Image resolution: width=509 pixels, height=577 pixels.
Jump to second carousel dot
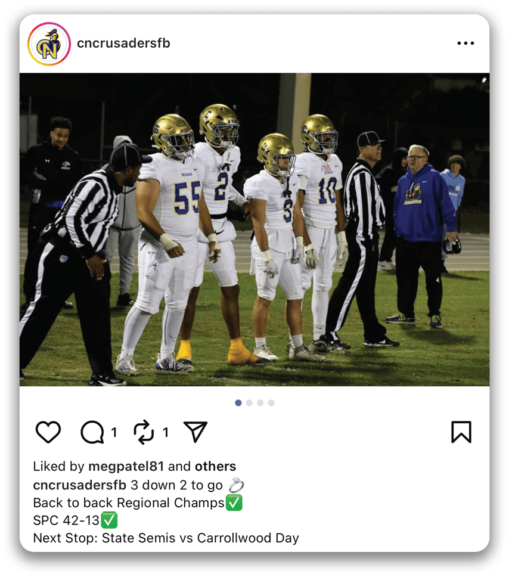click(x=249, y=403)
